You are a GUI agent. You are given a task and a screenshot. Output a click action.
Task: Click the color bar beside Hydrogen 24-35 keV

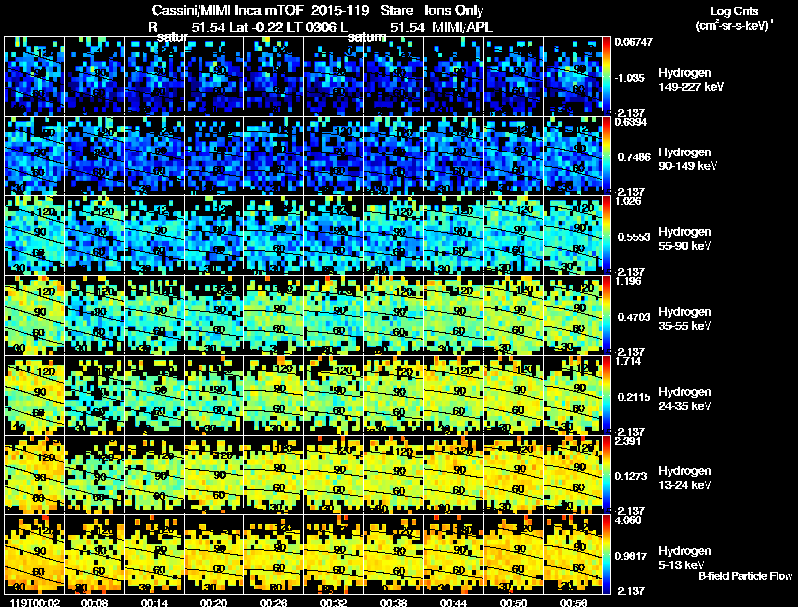point(606,395)
